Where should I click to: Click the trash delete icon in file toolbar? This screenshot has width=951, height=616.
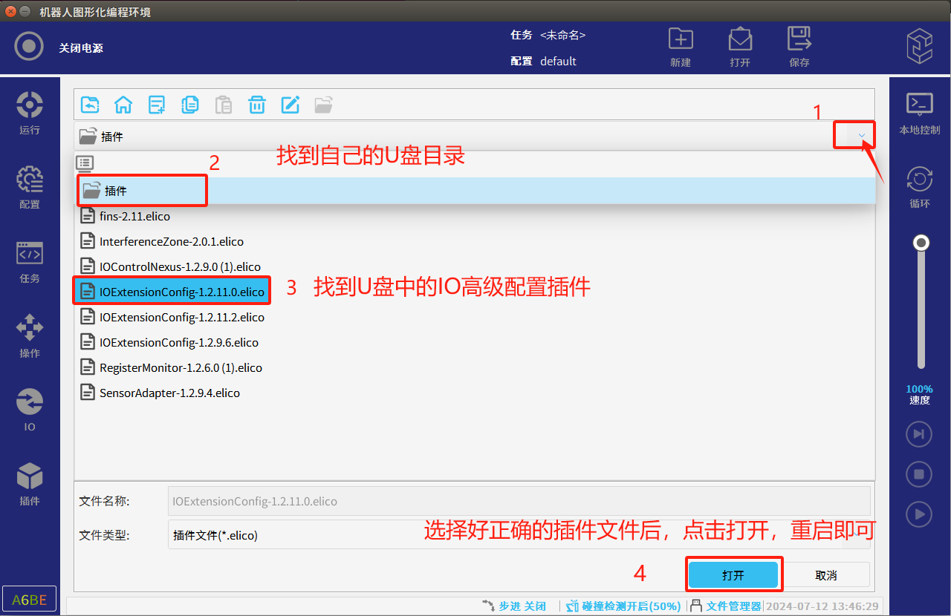pyautogui.click(x=256, y=105)
